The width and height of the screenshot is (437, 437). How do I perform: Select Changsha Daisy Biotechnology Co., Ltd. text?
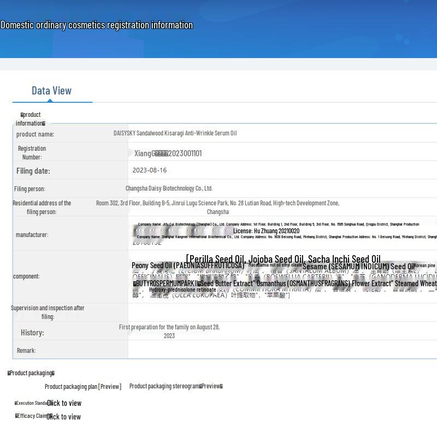coord(169,188)
